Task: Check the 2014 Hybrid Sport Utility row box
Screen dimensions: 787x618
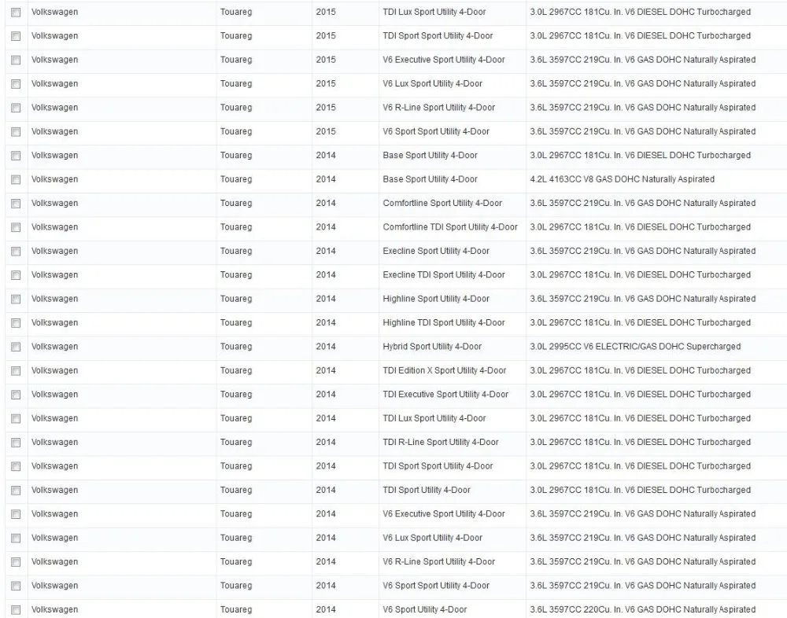Action: coord(16,347)
